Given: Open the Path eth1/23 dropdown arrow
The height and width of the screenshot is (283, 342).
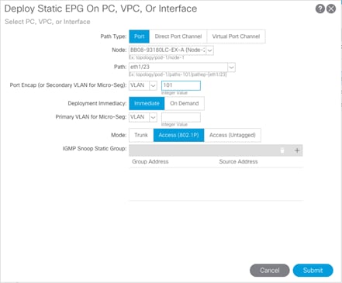Looking at the screenshot, I should (x=231, y=67).
